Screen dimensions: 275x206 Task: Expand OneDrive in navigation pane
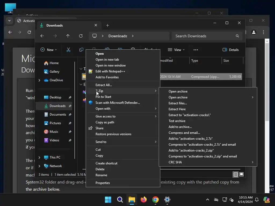coord(39,80)
